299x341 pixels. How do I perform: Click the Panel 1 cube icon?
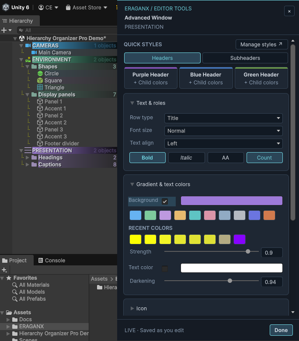(40, 101)
